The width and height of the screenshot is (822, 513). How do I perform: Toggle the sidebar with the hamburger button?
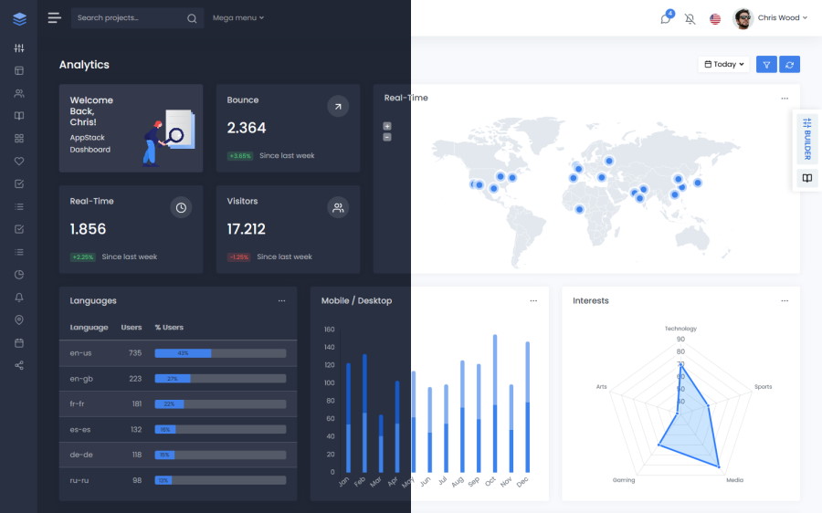point(54,18)
